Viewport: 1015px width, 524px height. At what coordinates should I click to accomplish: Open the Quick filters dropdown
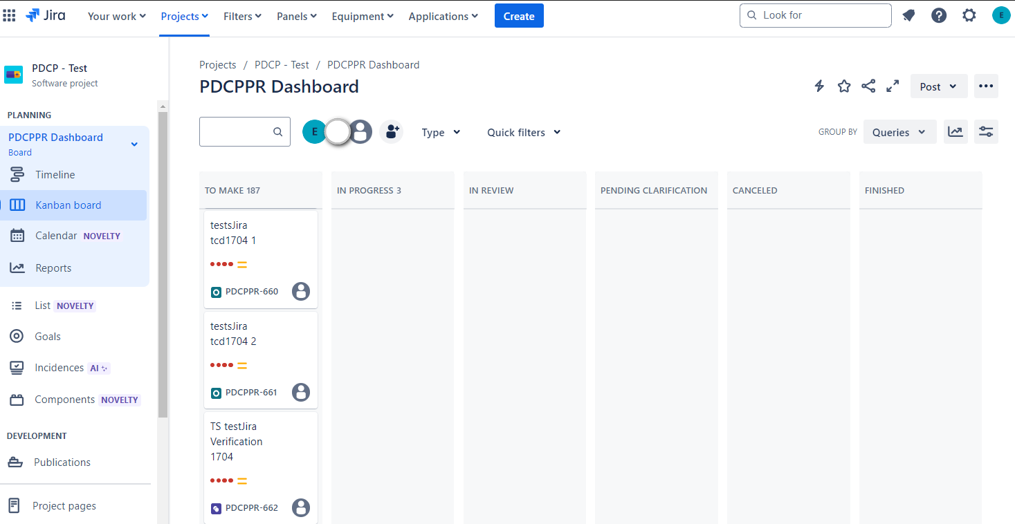point(522,132)
